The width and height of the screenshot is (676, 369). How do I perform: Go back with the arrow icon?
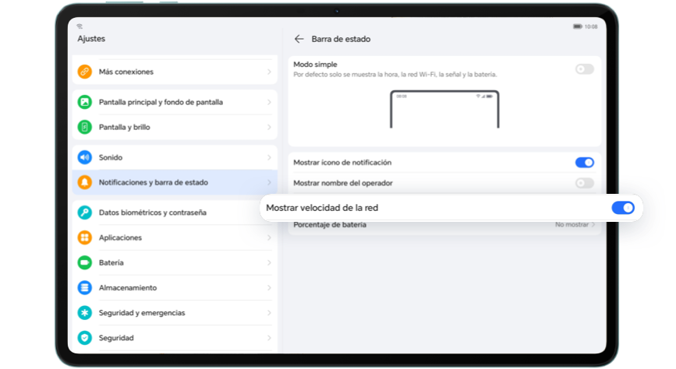click(299, 39)
